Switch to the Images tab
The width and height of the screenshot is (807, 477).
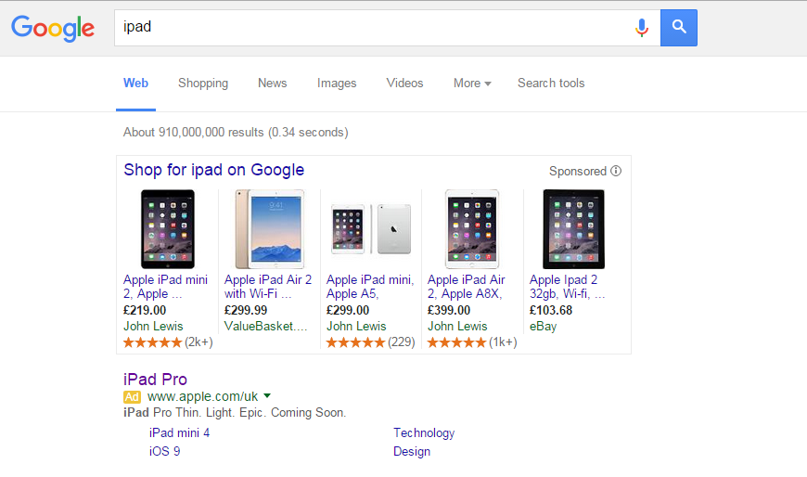point(337,84)
